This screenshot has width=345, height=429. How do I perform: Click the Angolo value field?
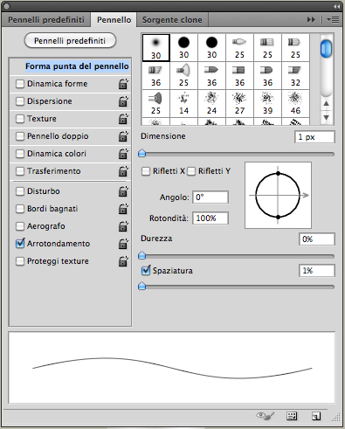(x=210, y=197)
